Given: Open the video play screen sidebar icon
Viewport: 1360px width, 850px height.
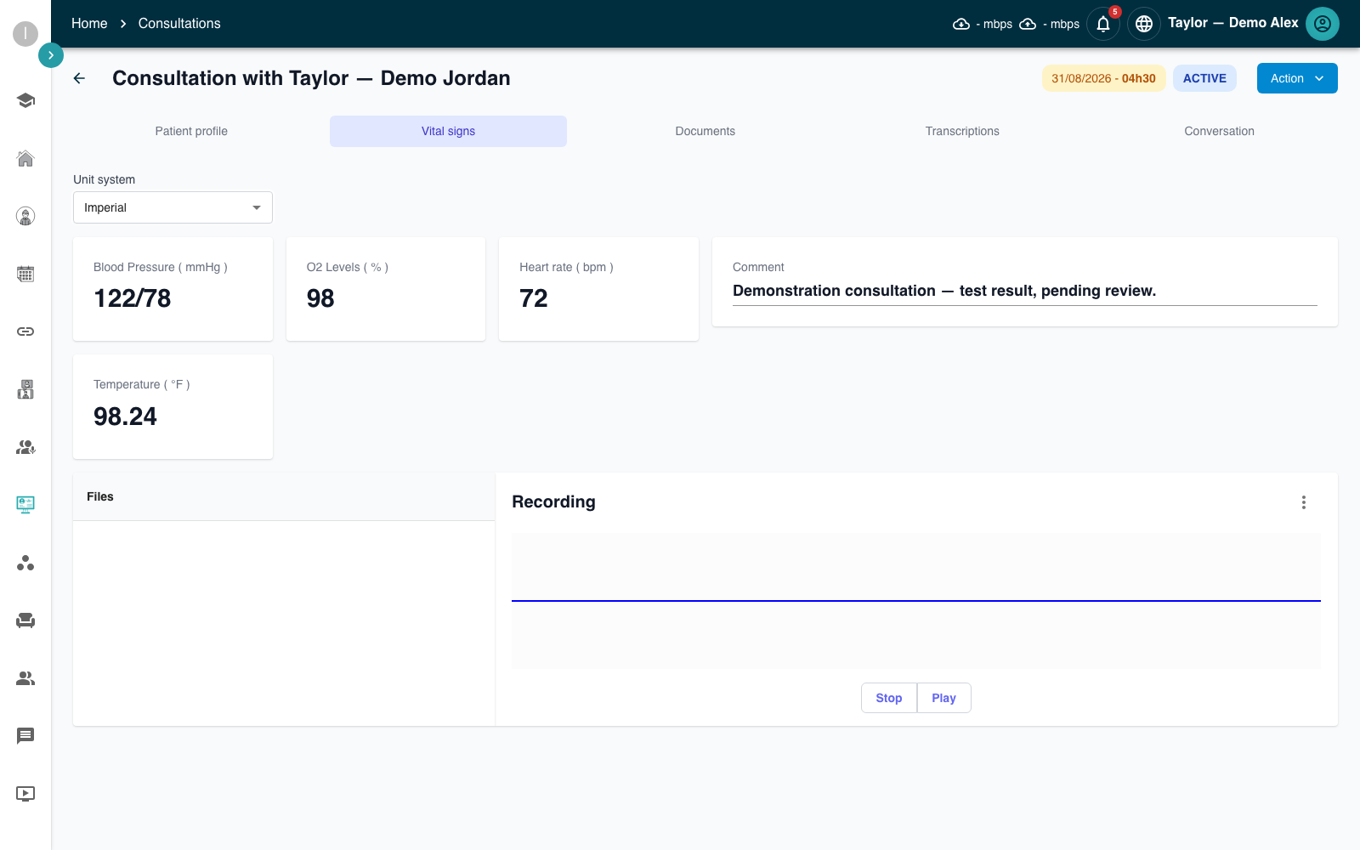Looking at the screenshot, I should click(x=25, y=794).
